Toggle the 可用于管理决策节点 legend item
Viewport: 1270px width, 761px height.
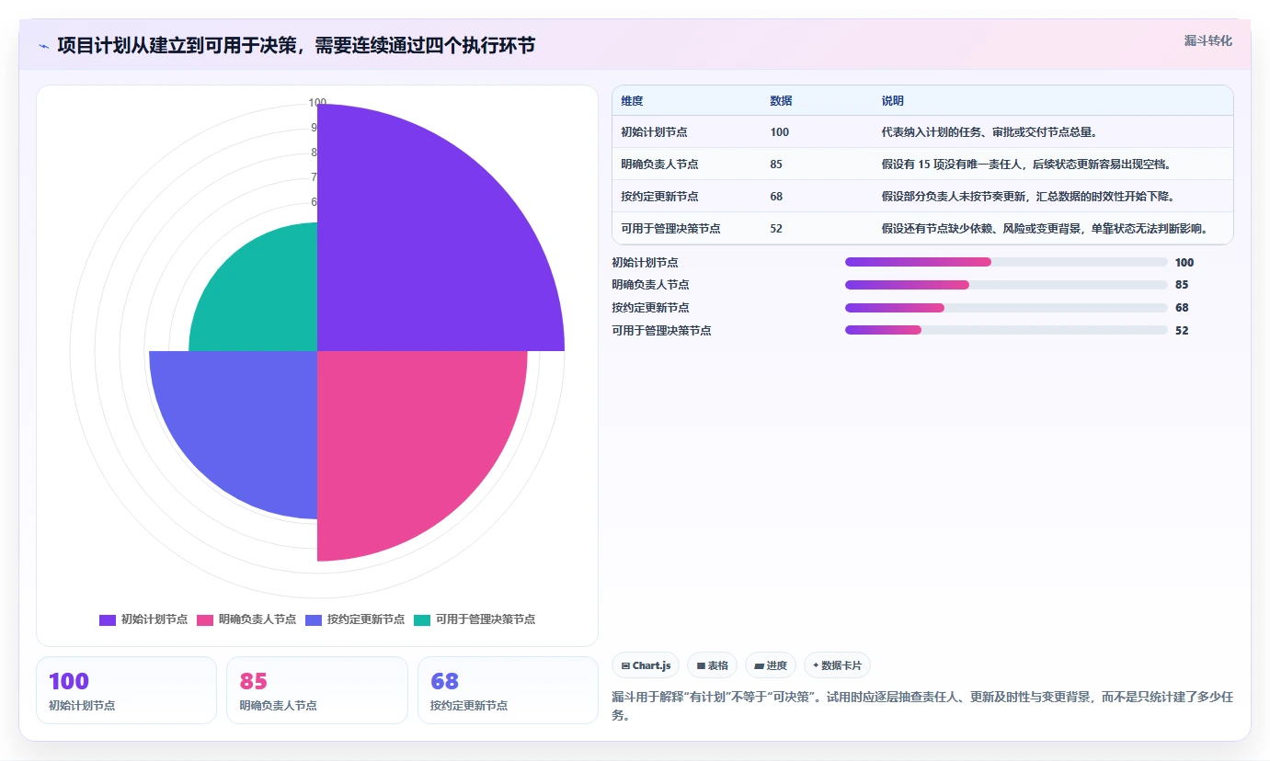point(475,619)
